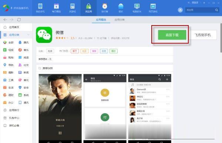Collapse the 应用分类 category chevron
The height and width of the screenshot is (143, 222).
[28, 35]
